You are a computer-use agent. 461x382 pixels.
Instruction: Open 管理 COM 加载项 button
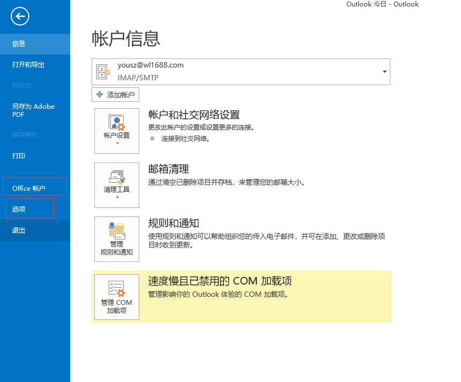(x=117, y=297)
